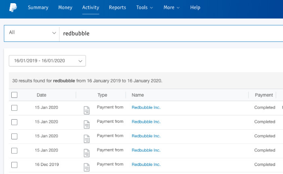Expand the Tools menu
Screen dimensions: 283x174
pos(145,8)
